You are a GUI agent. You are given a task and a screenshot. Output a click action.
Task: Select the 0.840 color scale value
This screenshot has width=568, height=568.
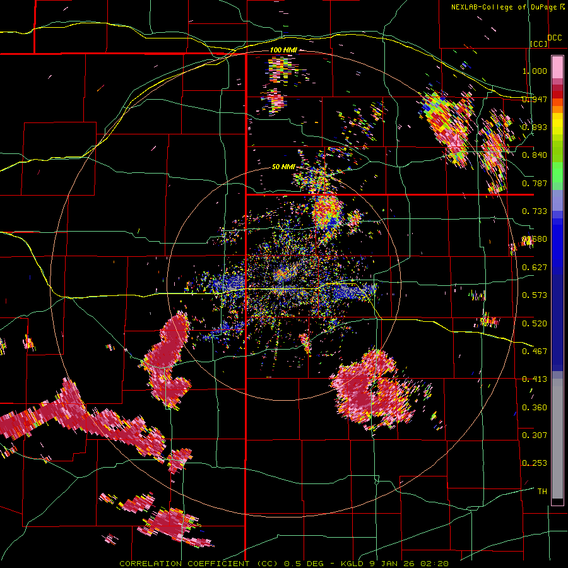pyautogui.click(x=535, y=155)
